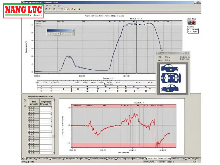This screenshot has height=165, width=220.
Task: Switch to the Temperature Difference Data tab
Action: (158, 158)
